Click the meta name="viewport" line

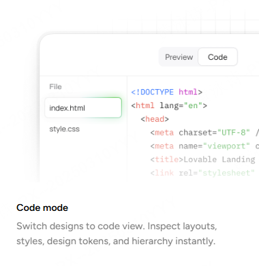point(204,146)
